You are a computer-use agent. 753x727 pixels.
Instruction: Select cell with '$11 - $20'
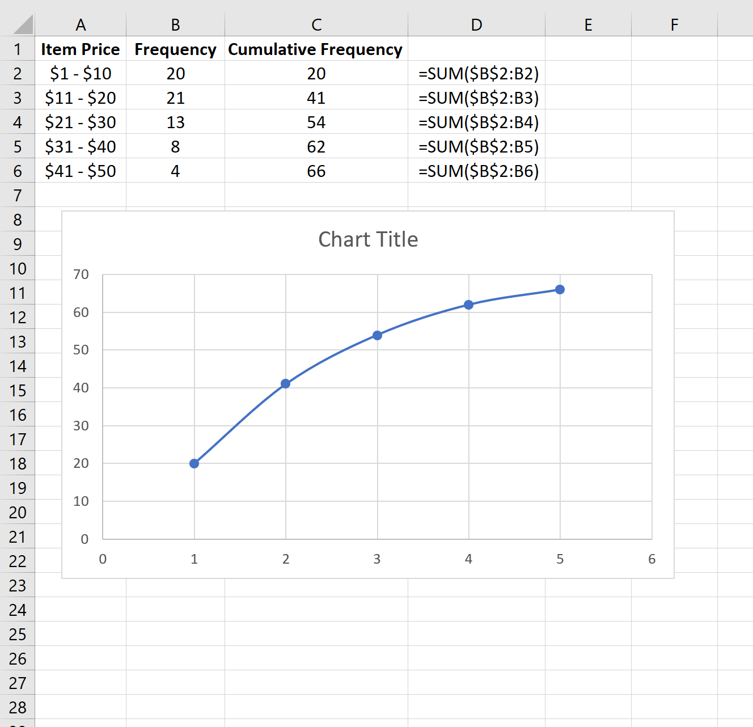click(81, 98)
